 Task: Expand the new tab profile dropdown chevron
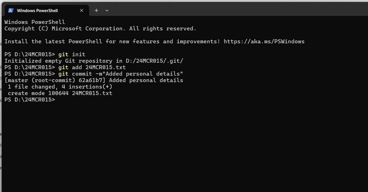[107, 10]
